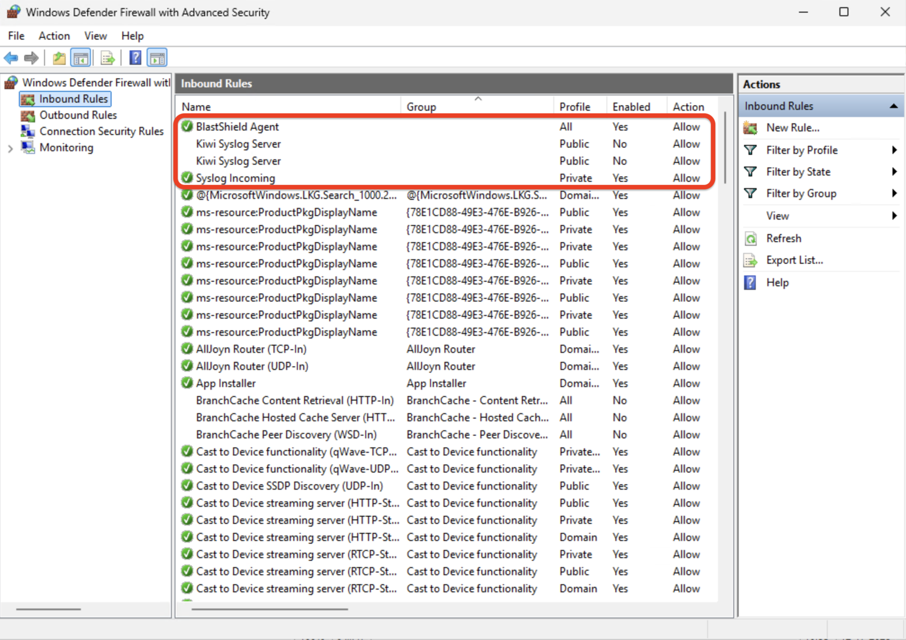Click the Filter by Profile funnel icon
This screenshot has height=640, width=906.
[x=750, y=150]
